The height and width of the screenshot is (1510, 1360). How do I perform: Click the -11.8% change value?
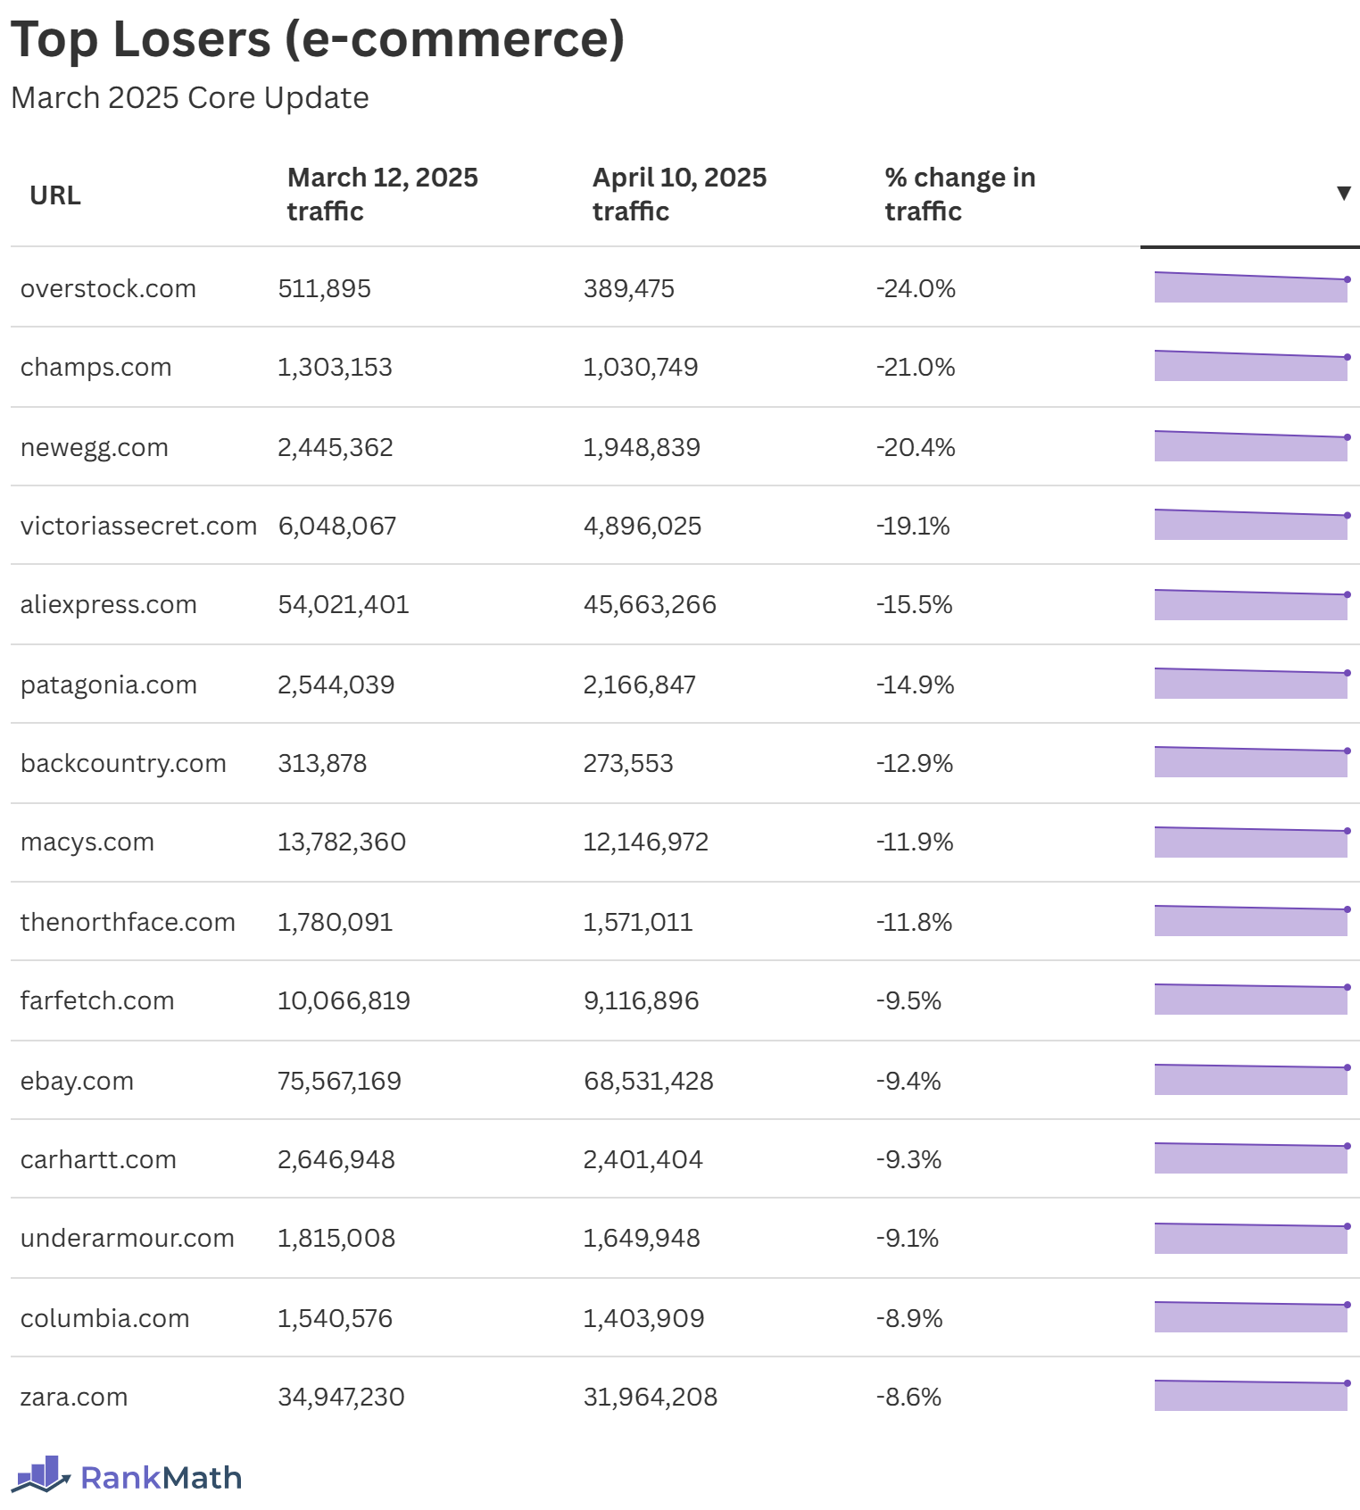click(914, 922)
